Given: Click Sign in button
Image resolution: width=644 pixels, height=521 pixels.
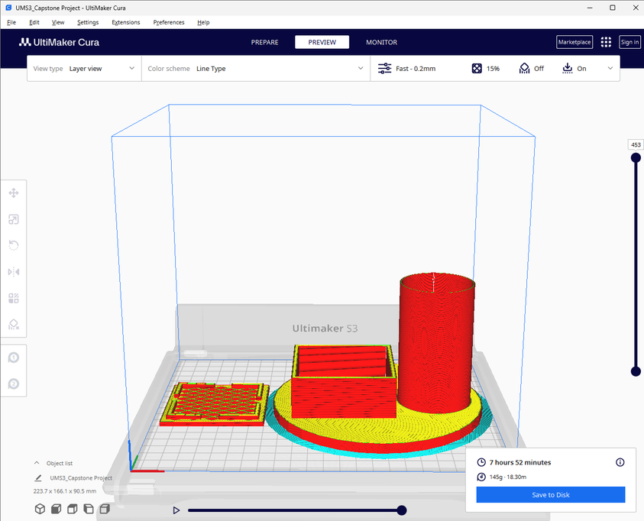Looking at the screenshot, I should click(x=629, y=42).
